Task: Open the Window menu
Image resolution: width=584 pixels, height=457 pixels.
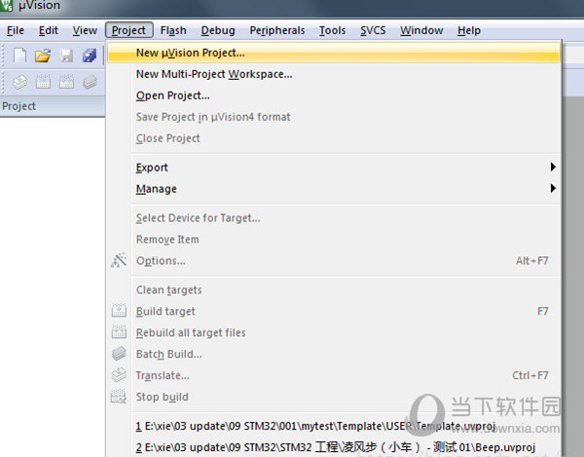Action: (421, 30)
